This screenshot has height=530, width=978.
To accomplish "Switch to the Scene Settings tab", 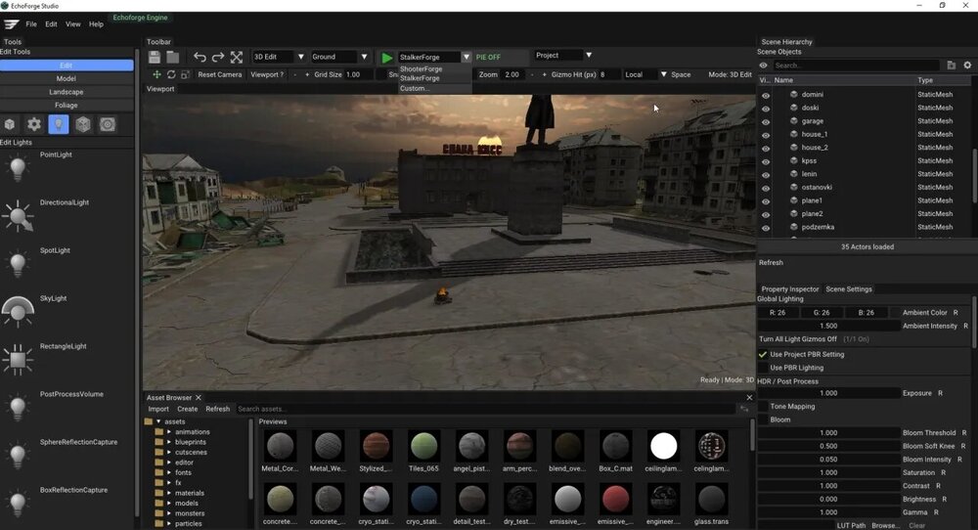I will pos(849,289).
